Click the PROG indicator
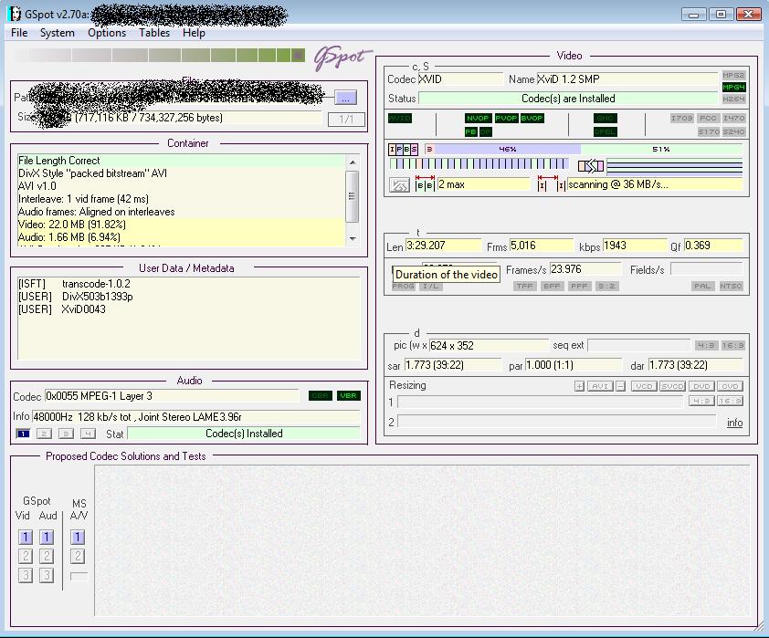Screen dimensions: 769x638 (403, 287)
